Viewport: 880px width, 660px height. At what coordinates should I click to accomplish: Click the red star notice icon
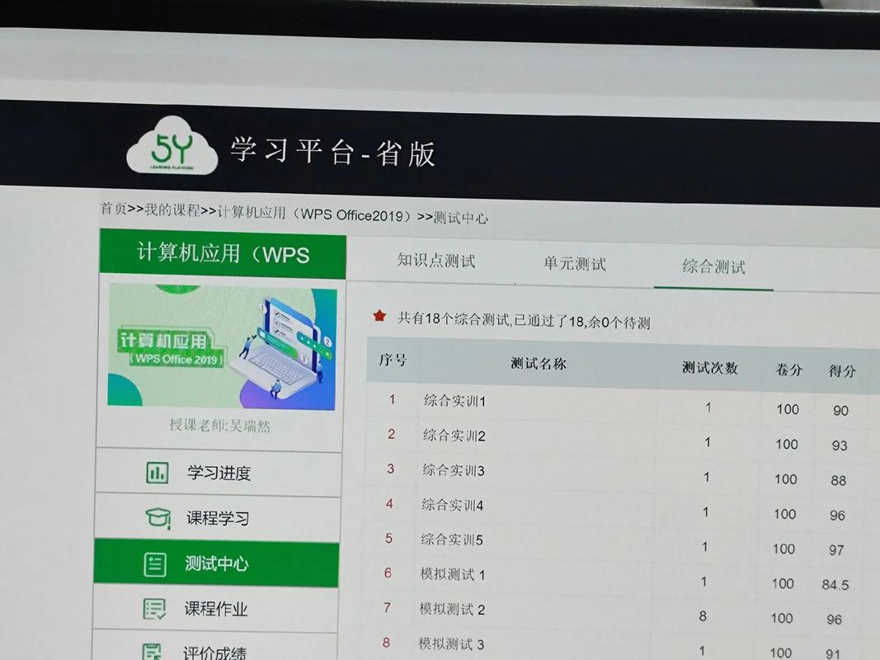(380, 316)
